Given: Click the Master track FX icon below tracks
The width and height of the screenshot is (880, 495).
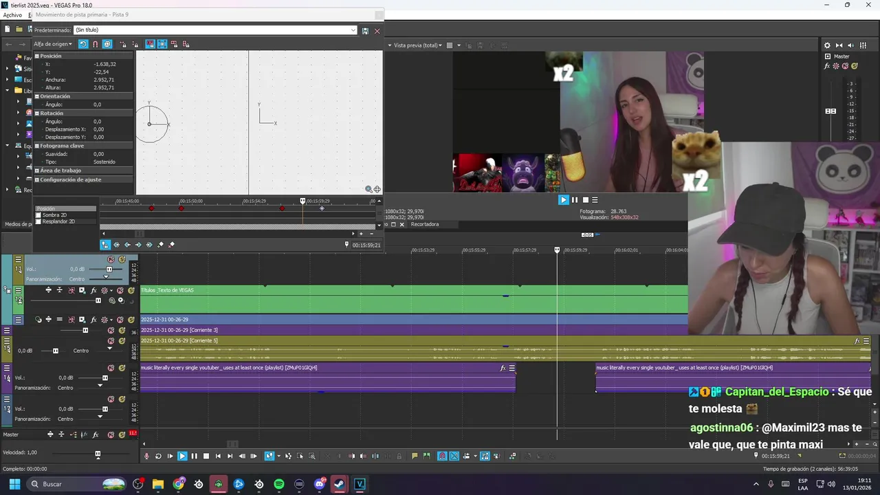Looking at the screenshot, I should [96, 434].
